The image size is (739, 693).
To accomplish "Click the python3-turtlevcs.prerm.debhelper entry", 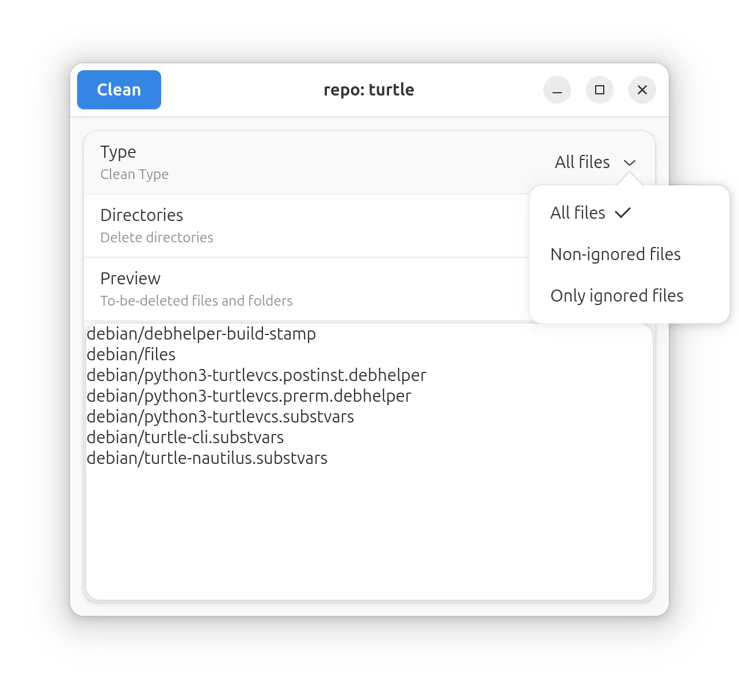I will point(249,396).
